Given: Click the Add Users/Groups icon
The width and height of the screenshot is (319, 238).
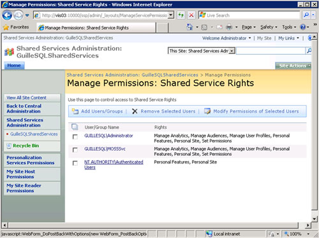Looking at the screenshot, I should click(75, 111).
